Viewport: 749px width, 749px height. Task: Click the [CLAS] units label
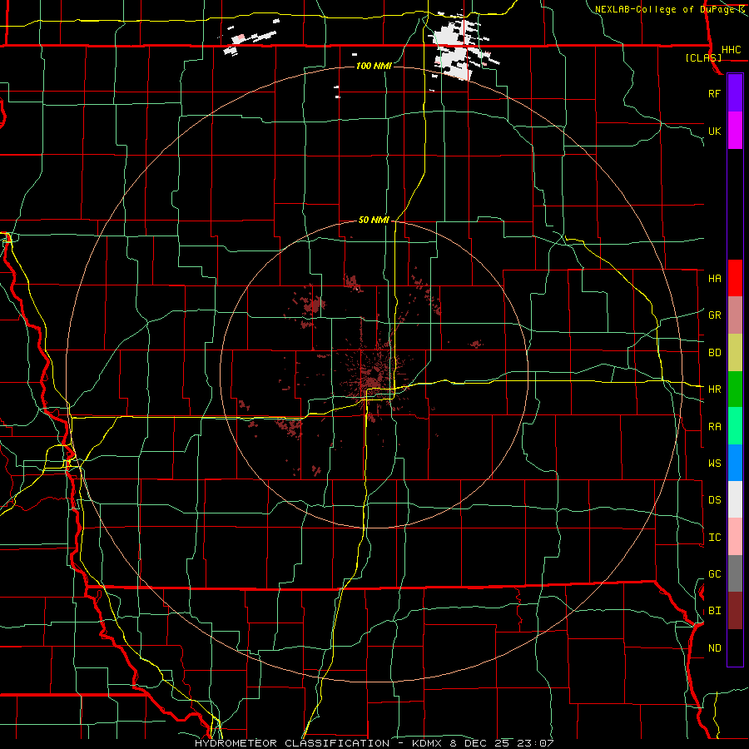tap(703, 58)
